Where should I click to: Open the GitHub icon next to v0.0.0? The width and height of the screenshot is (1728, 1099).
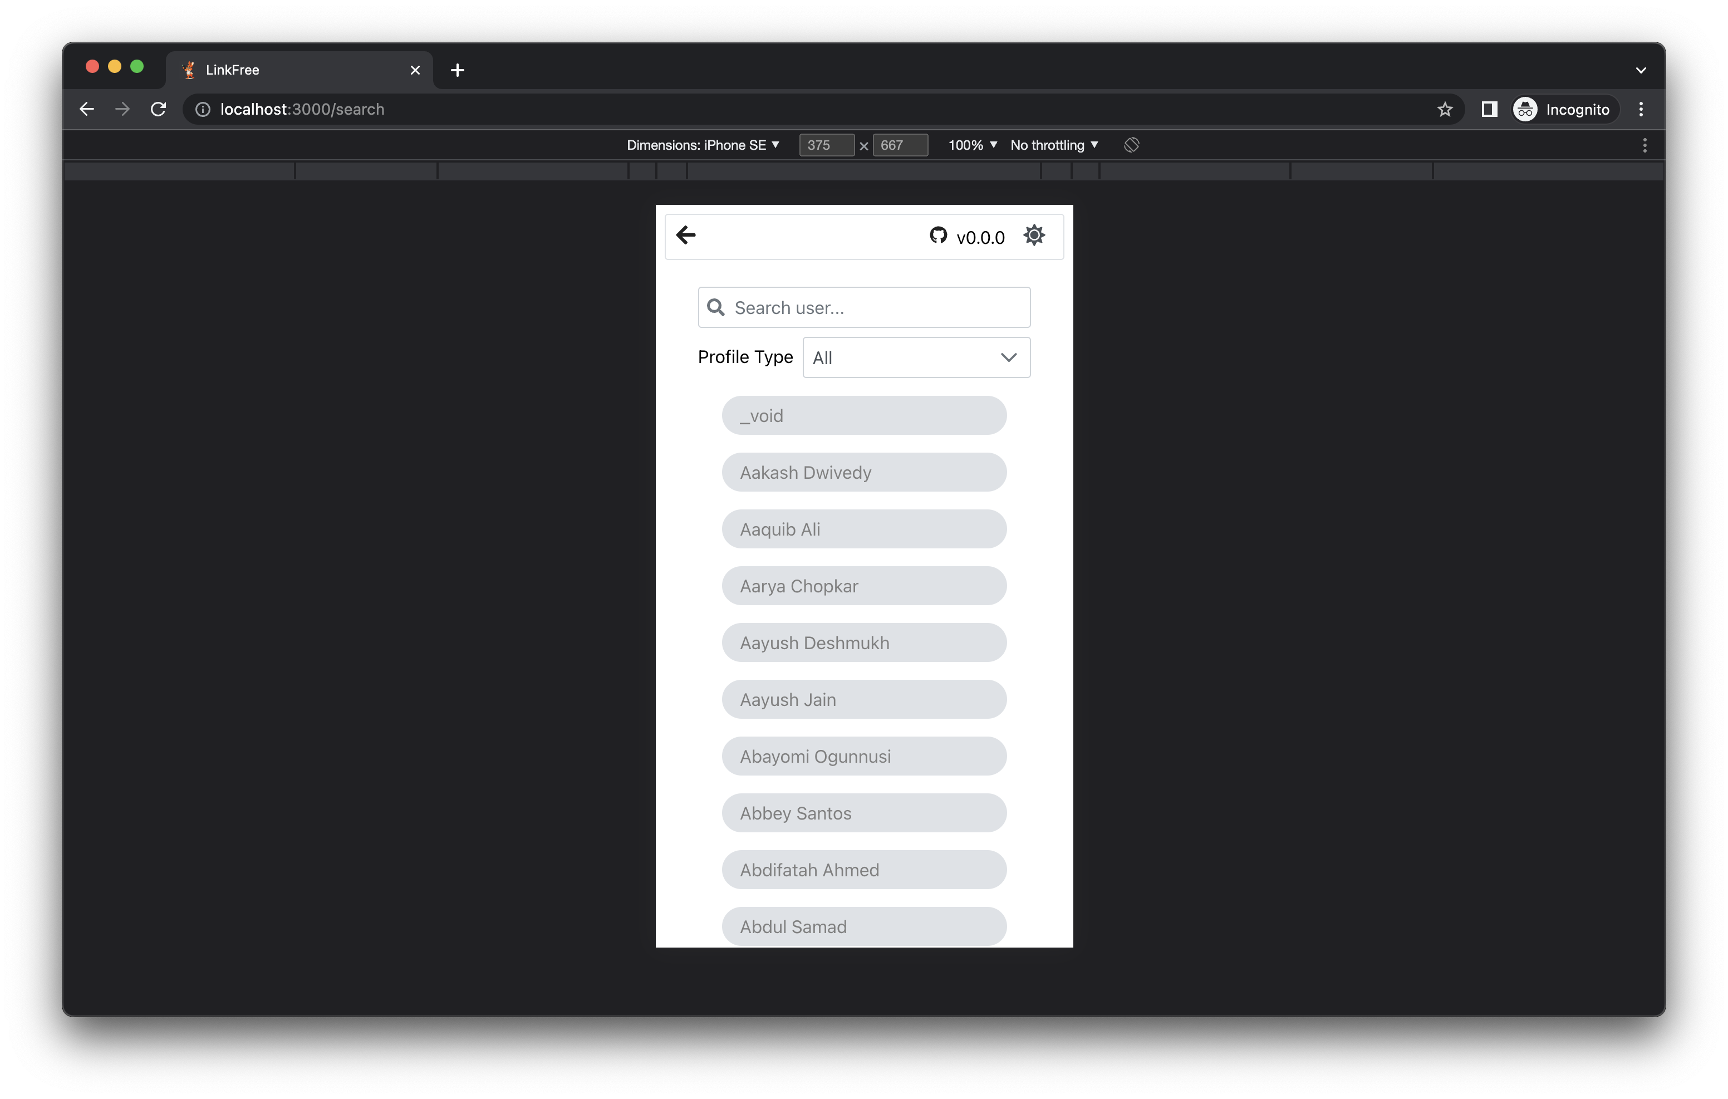click(938, 235)
